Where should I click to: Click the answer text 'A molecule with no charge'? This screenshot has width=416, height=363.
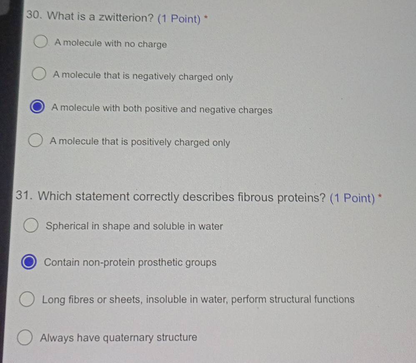coord(110,44)
